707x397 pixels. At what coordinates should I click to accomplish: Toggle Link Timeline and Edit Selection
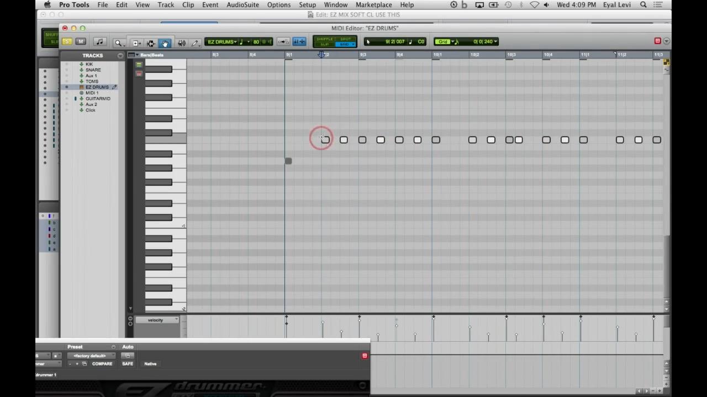tap(283, 42)
